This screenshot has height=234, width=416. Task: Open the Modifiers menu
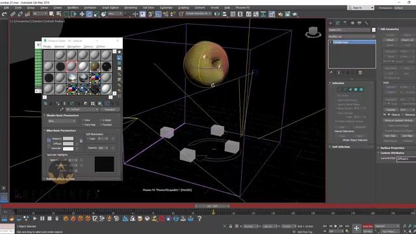(x=73, y=8)
